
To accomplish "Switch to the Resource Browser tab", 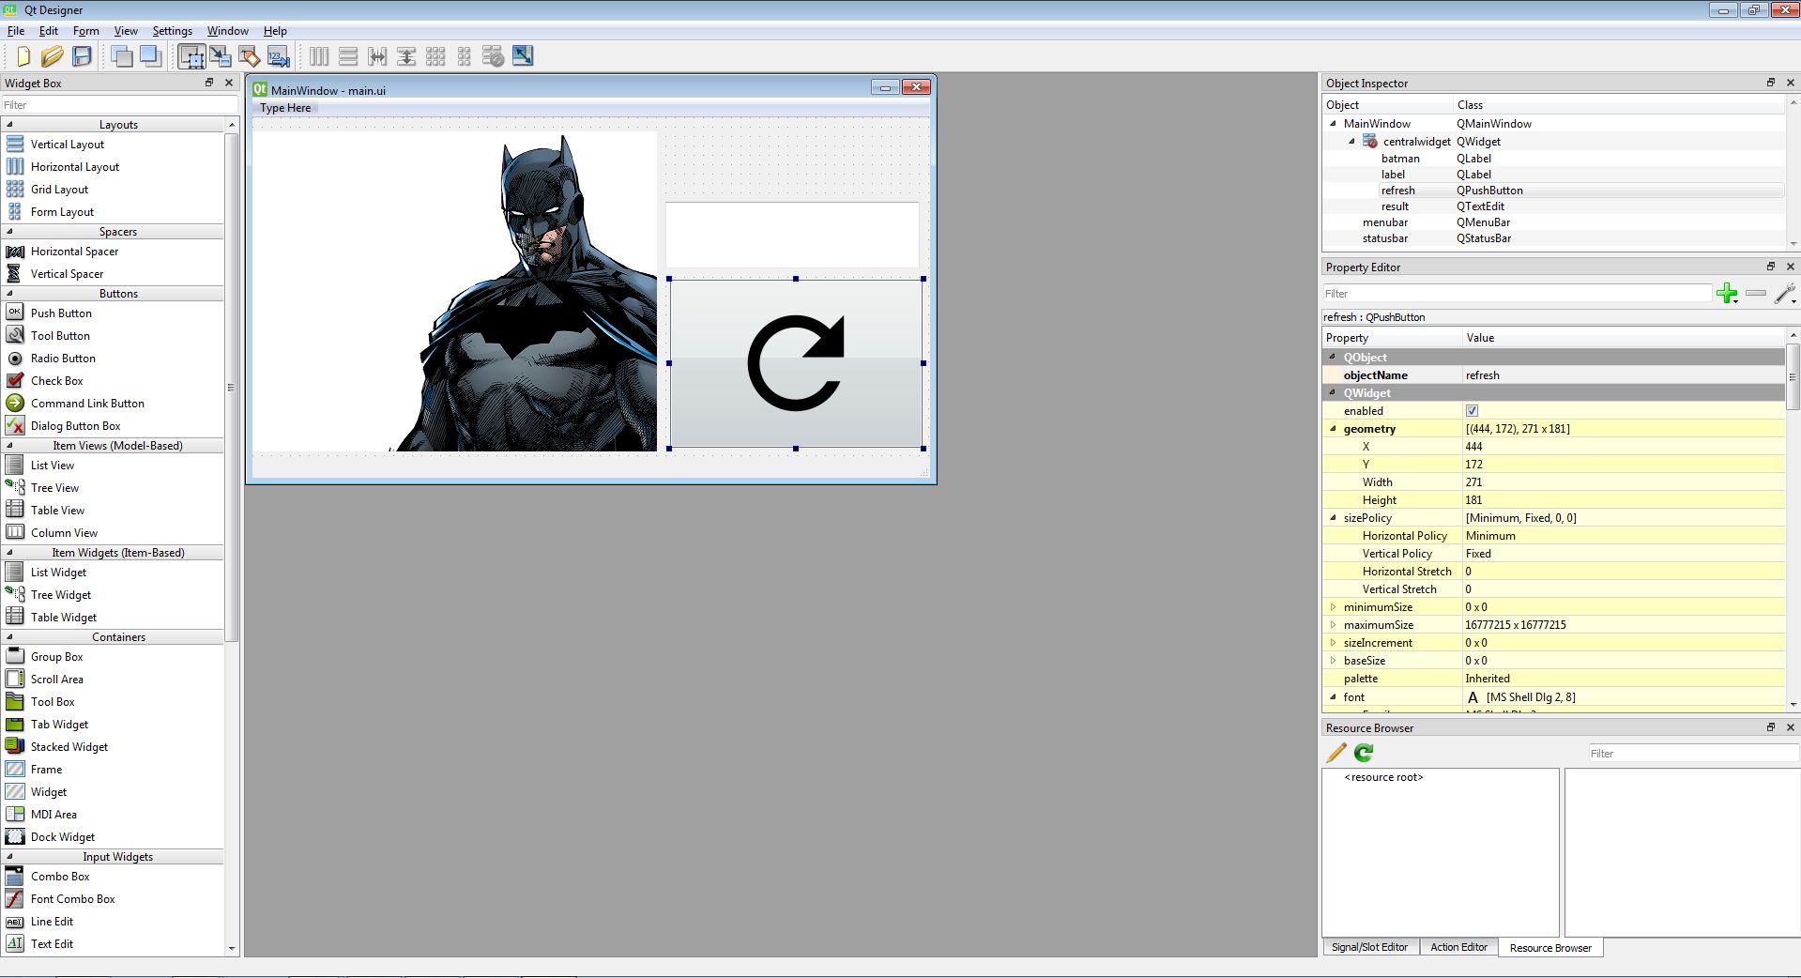I will click(1550, 948).
